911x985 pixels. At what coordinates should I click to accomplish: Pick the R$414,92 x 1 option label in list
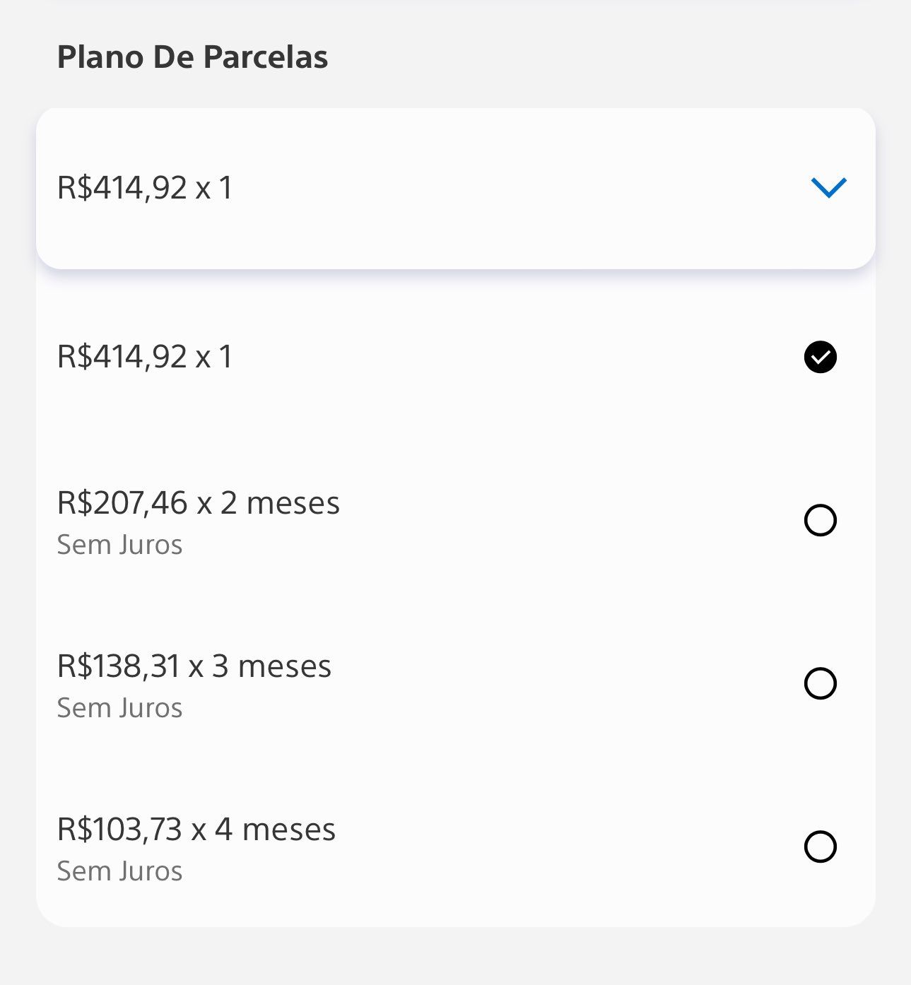pyautogui.click(x=145, y=357)
